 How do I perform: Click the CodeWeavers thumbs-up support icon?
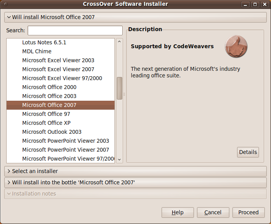236,46
